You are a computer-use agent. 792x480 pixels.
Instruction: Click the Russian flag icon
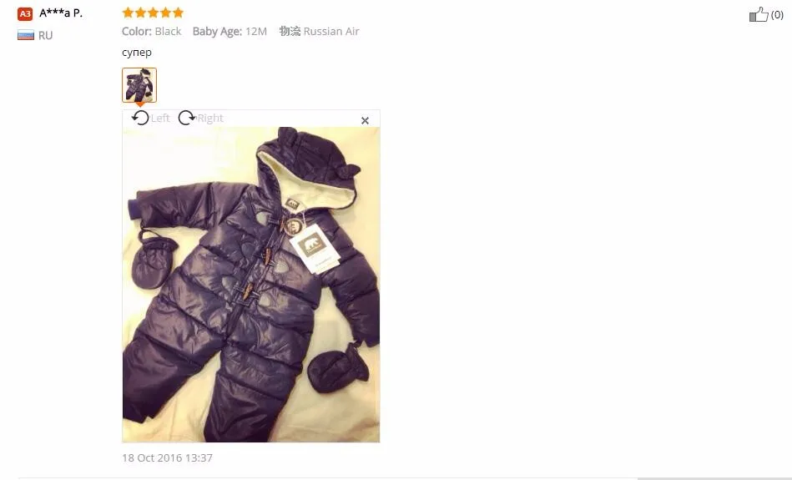point(26,35)
